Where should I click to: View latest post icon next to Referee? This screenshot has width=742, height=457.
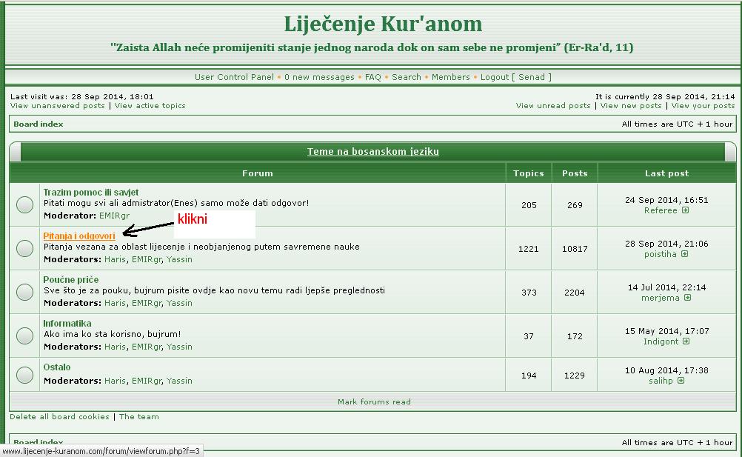(685, 210)
